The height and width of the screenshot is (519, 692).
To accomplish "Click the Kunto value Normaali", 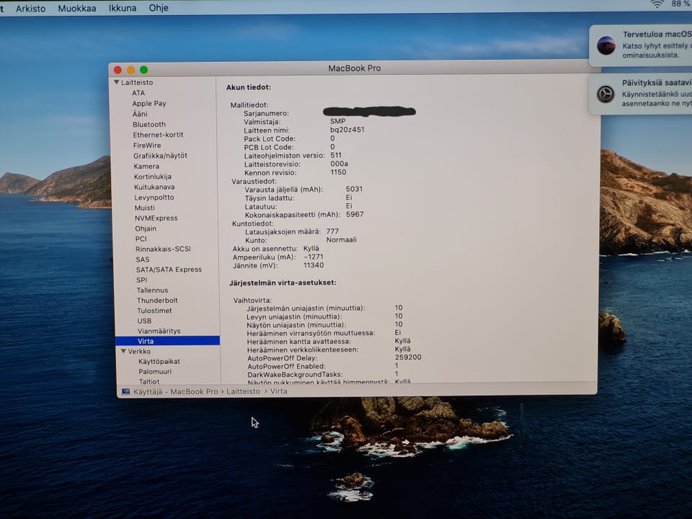I will (x=342, y=239).
